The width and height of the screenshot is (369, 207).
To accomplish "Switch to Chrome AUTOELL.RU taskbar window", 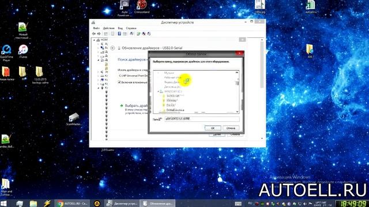I will tap(72, 203).
